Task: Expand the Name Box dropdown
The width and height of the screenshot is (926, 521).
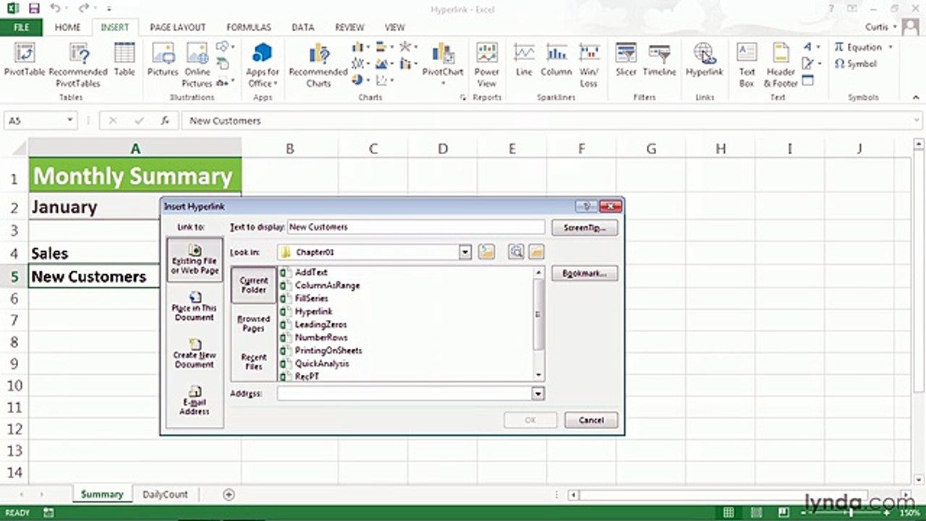Action: (70, 121)
